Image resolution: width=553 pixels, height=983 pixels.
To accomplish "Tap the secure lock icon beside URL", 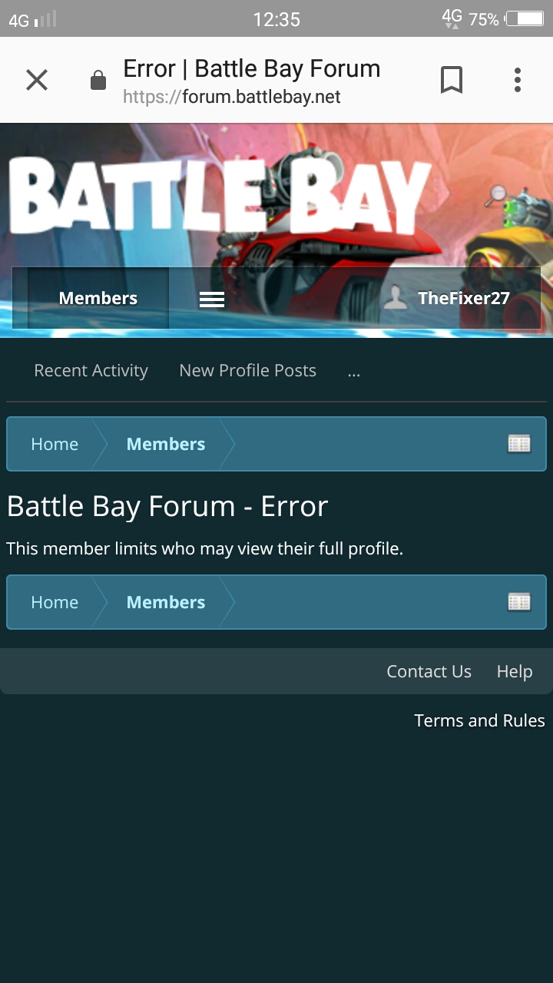I will (x=98, y=80).
